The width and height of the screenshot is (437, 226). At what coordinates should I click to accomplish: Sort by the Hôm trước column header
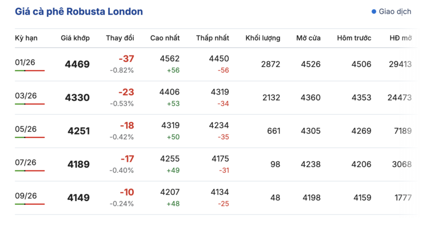coord(354,38)
